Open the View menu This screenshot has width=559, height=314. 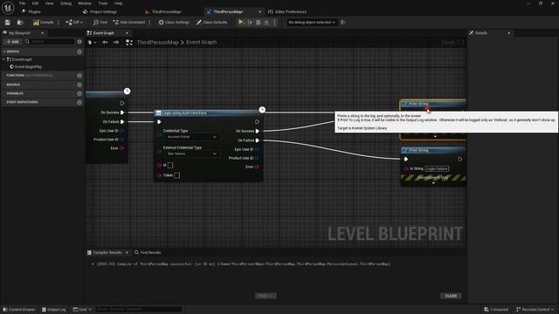point(49,3)
